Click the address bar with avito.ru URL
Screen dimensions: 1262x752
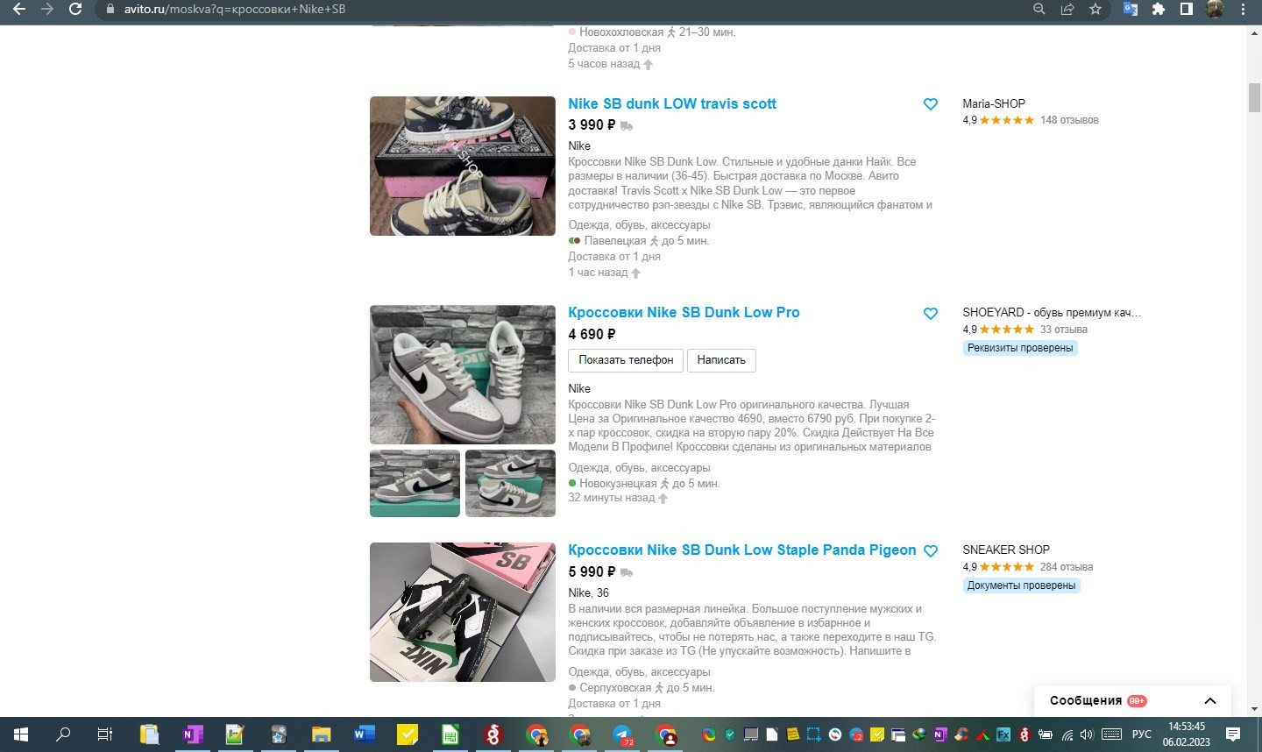(561, 9)
